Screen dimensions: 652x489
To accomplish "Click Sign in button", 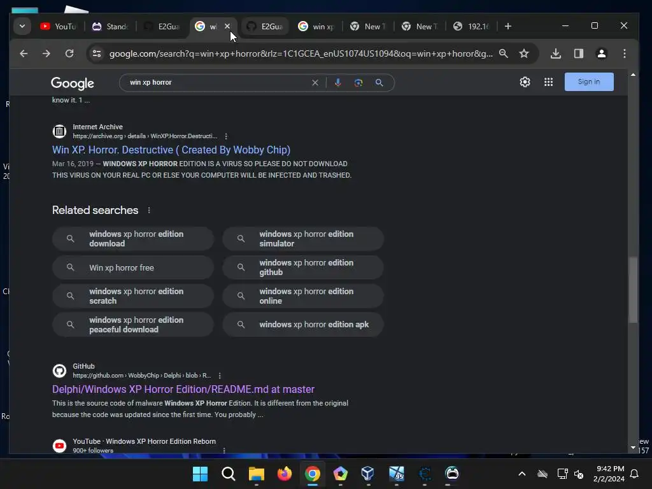I will [x=589, y=82].
